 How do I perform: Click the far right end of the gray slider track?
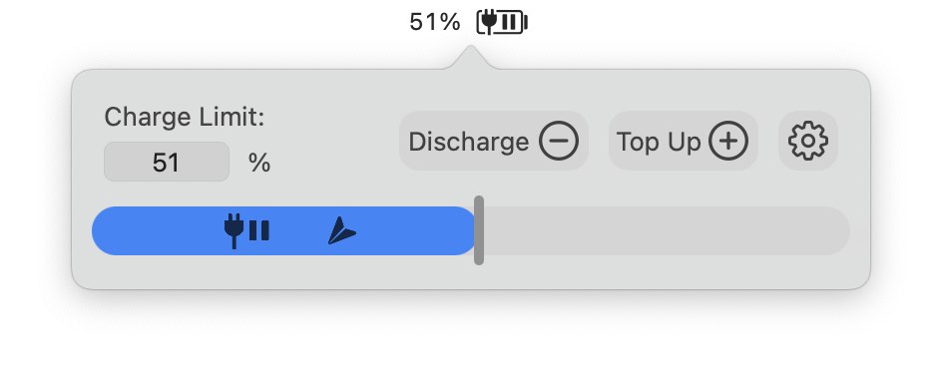coord(838,230)
